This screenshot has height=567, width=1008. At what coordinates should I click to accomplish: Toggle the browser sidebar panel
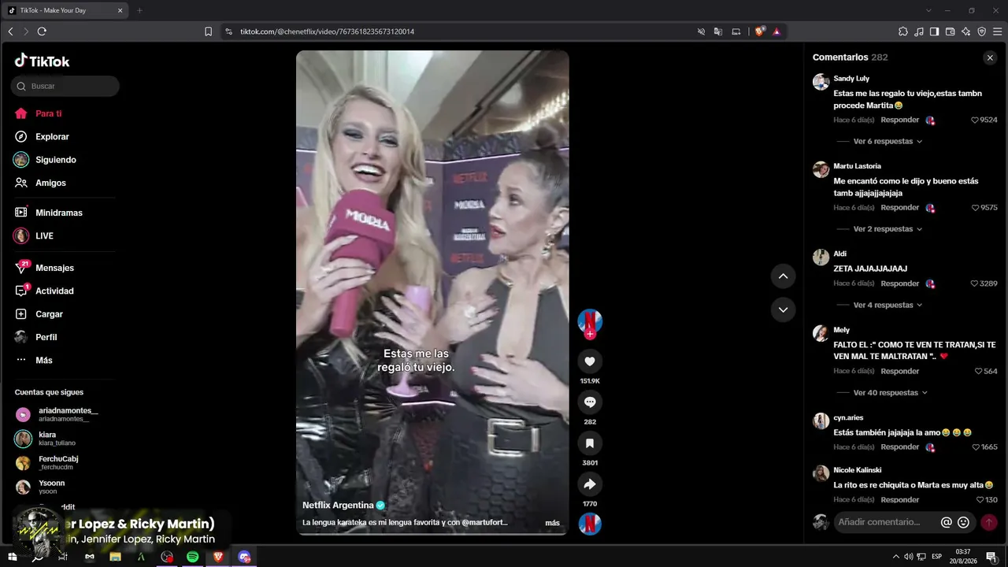coord(934,31)
